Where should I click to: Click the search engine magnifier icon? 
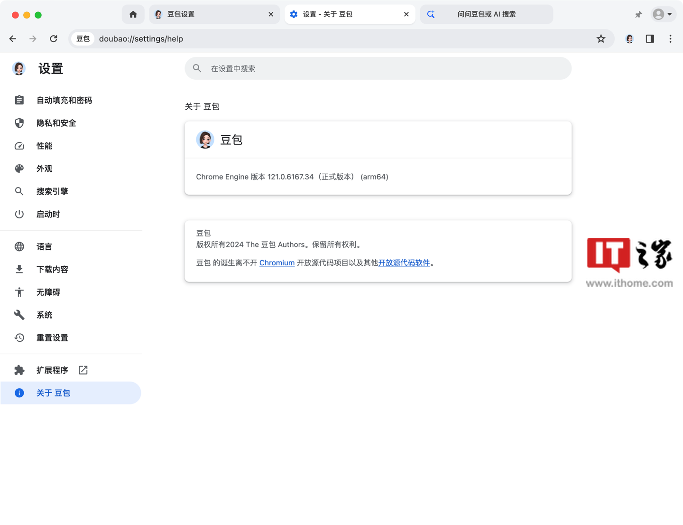pyautogui.click(x=19, y=191)
